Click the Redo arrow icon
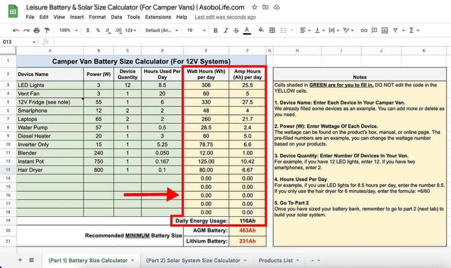451x268 pixels. (26, 30)
